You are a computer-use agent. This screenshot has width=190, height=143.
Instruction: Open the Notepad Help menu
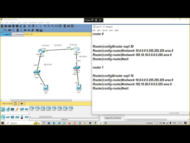[x=116, y=30]
